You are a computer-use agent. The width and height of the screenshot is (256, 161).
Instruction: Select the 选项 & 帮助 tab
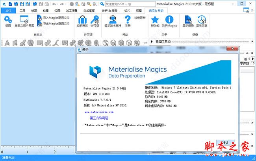[x=156, y=11]
